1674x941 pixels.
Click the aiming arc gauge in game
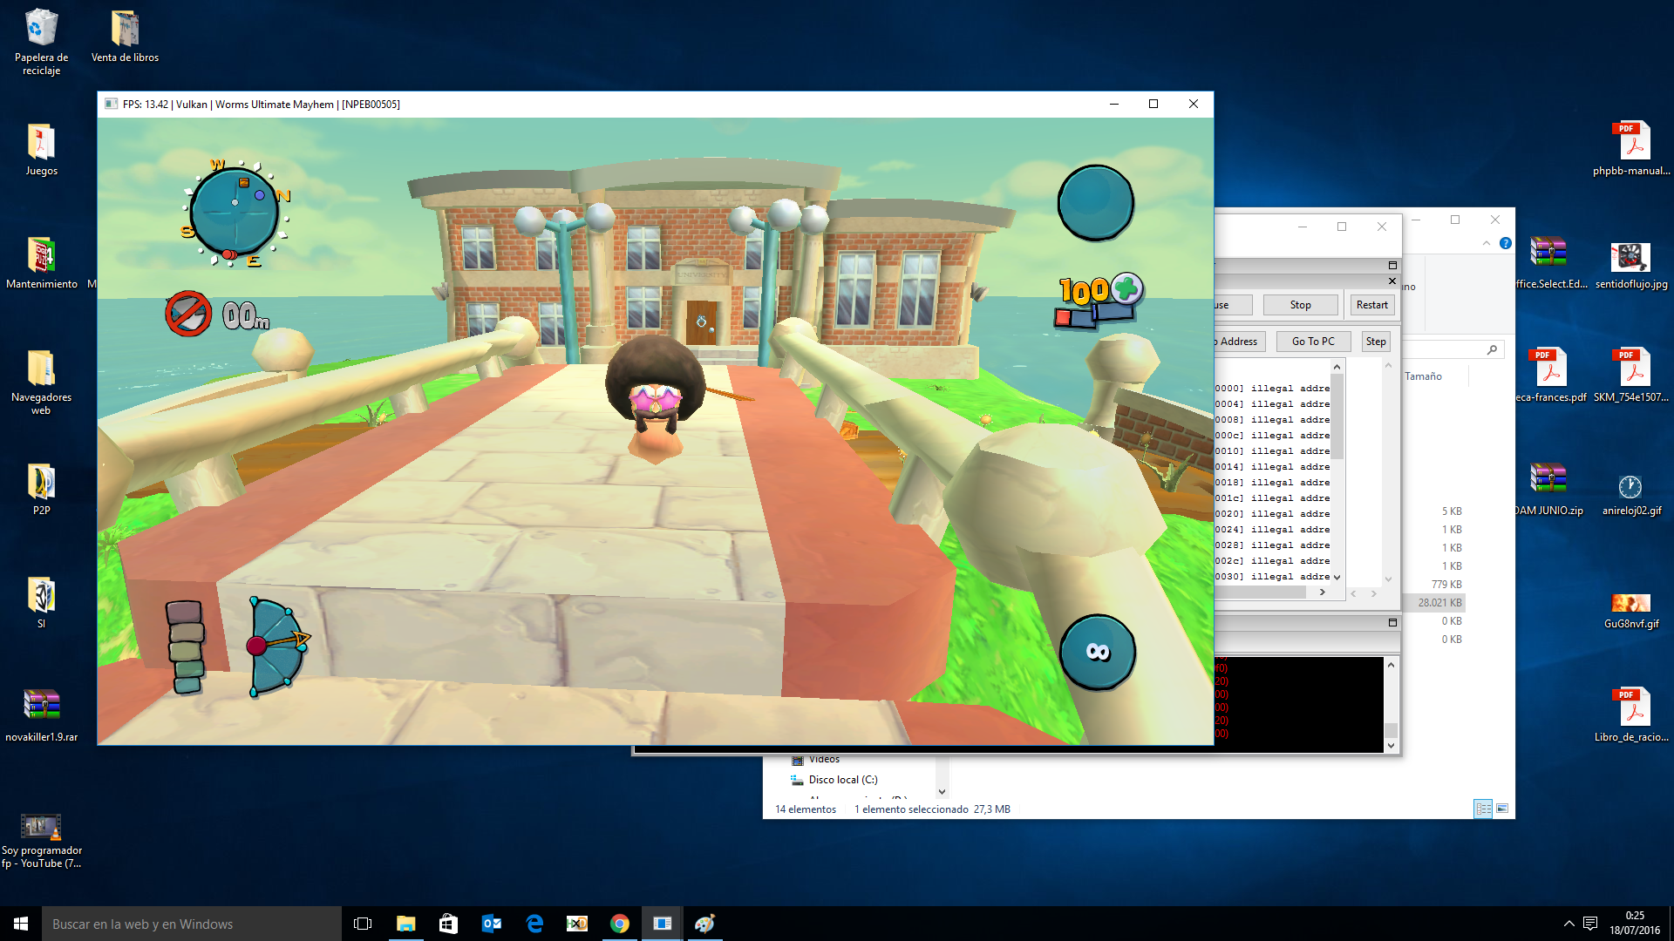coord(277,647)
